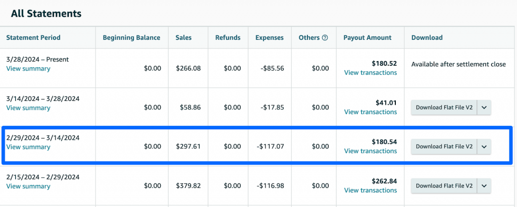The image size is (517, 207).
Task: View transactions for the $41.01 payout
Action: (370, 112)
